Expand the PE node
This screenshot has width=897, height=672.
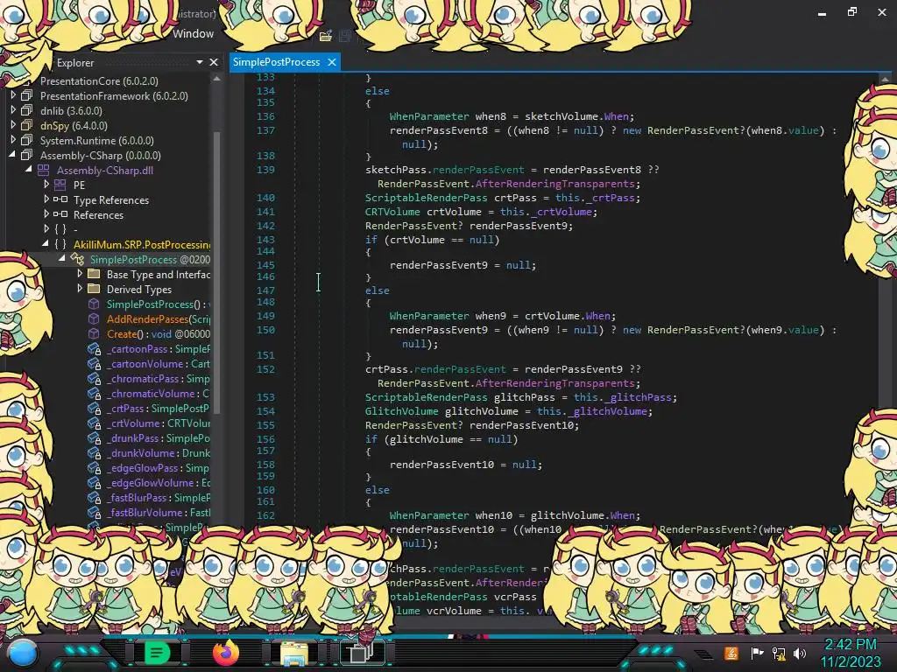[46, 185]
